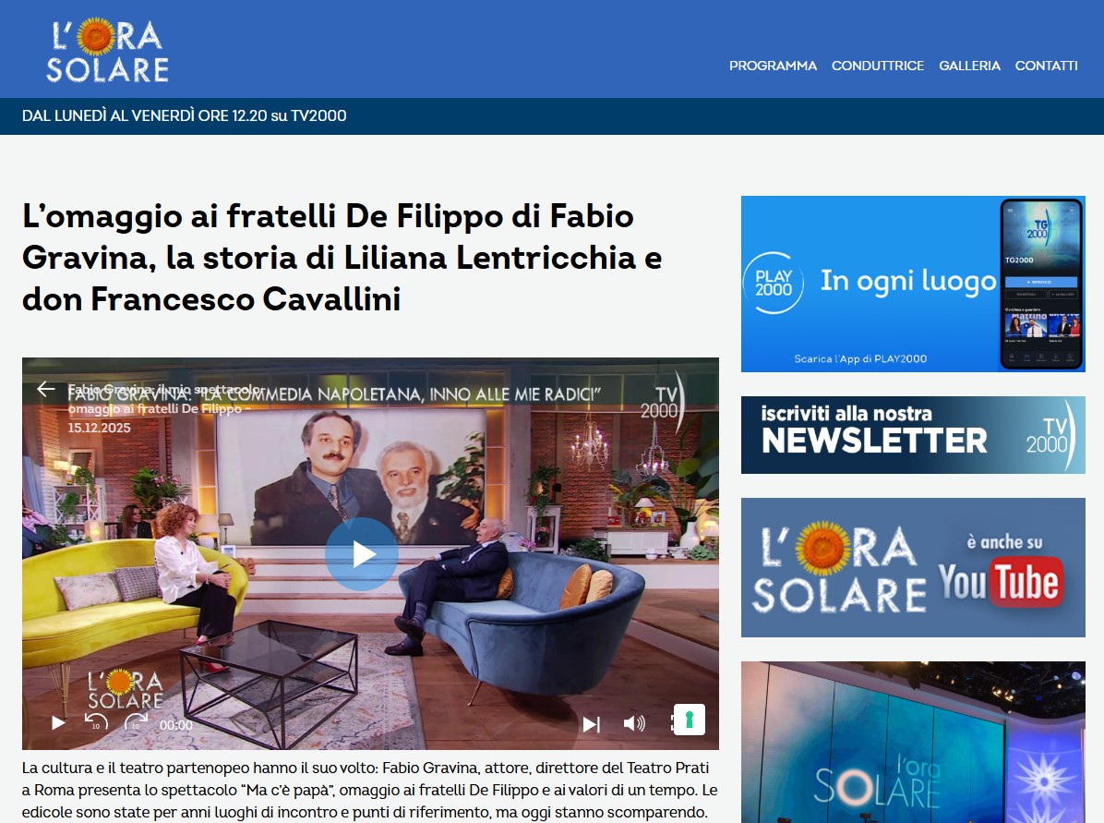Image resolution: width=1104 pixels, height=823 pixels.
Task: Click the TV2000 logo in the video
Action: (662, 403)
